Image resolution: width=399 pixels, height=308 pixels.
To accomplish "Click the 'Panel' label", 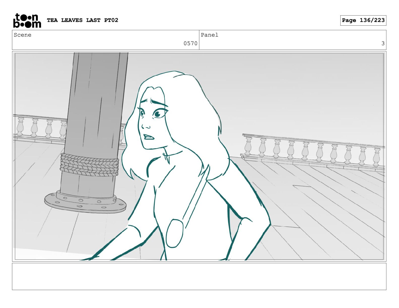I will click(x=210, y=35).
